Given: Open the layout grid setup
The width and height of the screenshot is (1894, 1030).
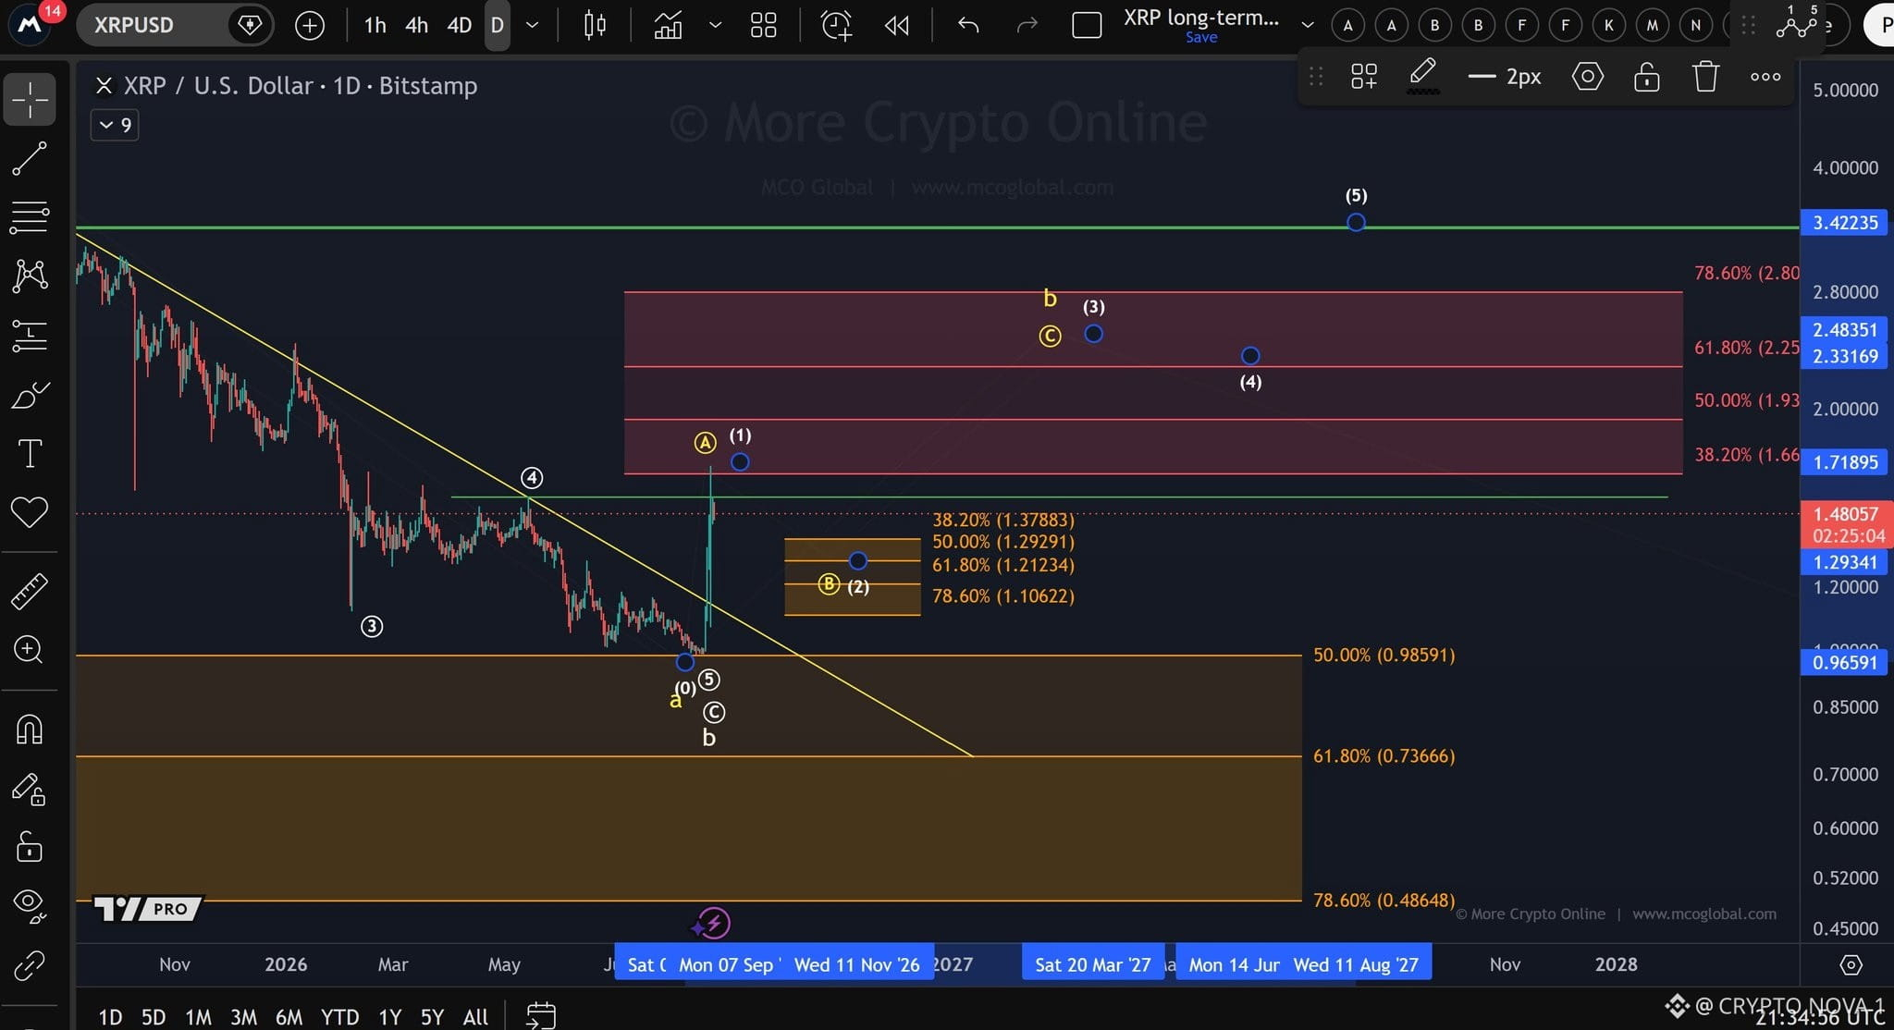Looking at the screenshot, I should point(764,25).
